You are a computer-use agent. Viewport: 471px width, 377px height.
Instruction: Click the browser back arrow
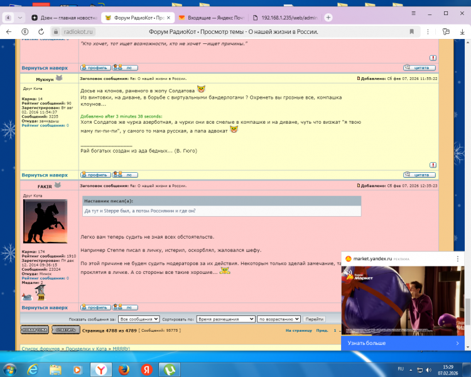pos(9,31)
